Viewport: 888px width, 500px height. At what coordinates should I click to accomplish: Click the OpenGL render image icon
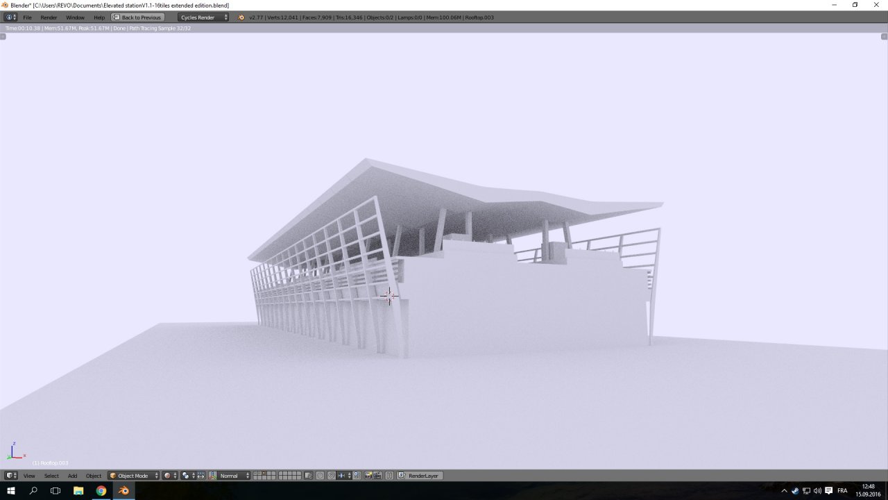[x=368, y=476]
